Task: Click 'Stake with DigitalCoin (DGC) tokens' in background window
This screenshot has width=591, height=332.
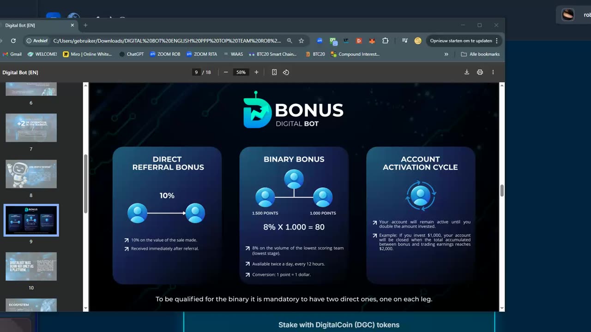Action: [x=339, y=325]
